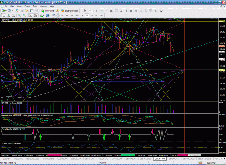226x165 pixels.
Task: Select the D1 timeframe button
Action: coord(92,16)
